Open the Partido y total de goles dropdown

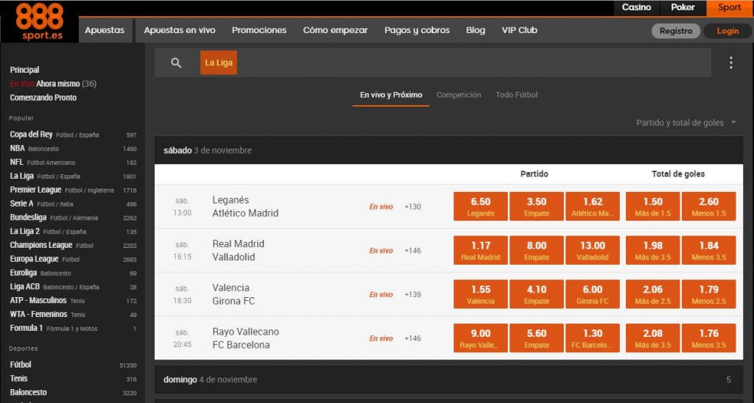tap(686, 123)
